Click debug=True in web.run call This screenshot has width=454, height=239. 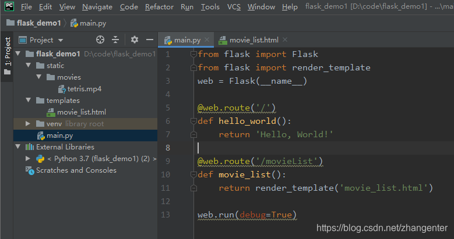[x=266, y=215]
